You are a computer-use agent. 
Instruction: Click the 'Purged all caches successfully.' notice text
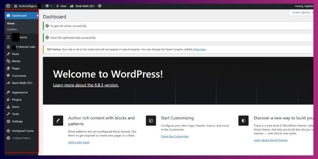pos(68,26)
